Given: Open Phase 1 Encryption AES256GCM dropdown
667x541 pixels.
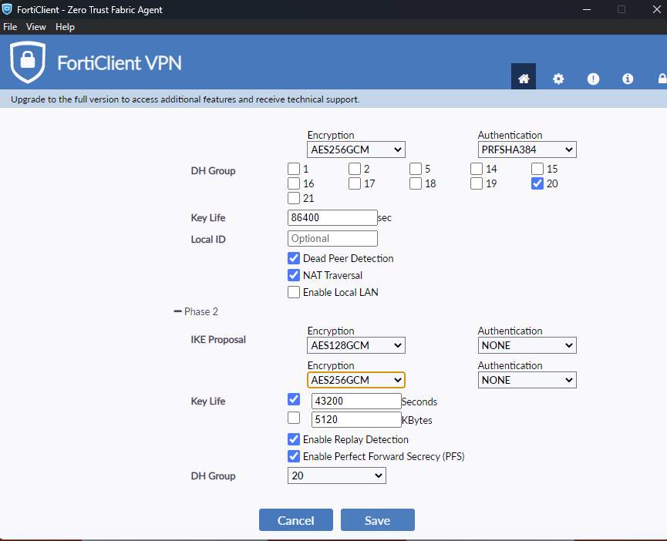Looking at the screenshot, I should 356,150.
